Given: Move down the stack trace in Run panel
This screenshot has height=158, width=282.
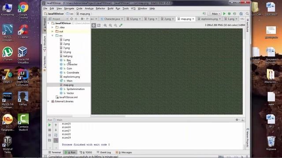Looking at the screenshot, I should coord(56,130).
